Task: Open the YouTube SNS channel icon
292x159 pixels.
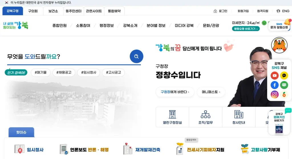Action: [x=275, y=75]
